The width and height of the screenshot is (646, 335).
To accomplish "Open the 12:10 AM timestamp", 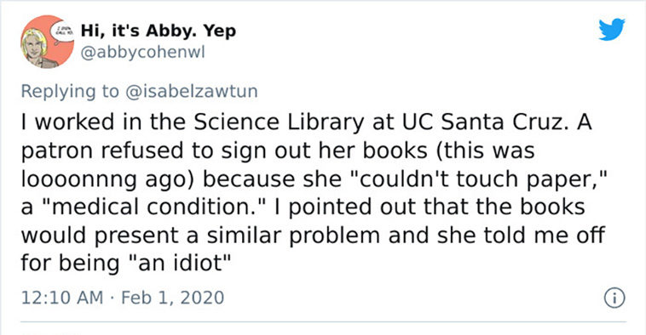I will 62,298.
